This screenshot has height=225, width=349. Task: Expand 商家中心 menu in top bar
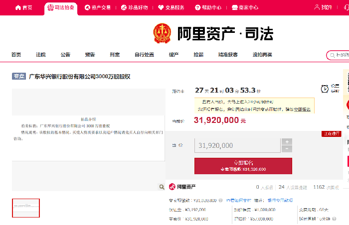[245, 8]
